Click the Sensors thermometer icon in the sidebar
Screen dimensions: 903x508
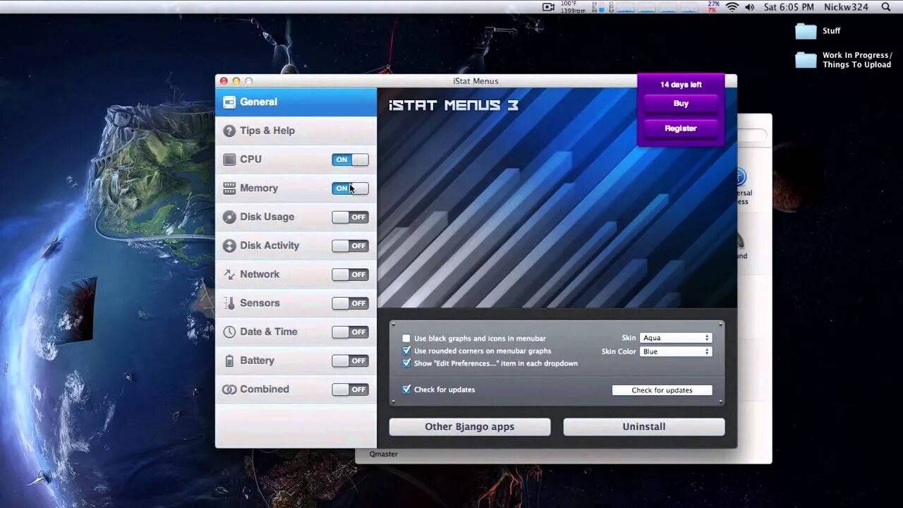click(229, 303)
